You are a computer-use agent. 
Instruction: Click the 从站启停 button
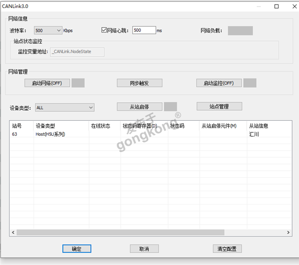(140, 106)
